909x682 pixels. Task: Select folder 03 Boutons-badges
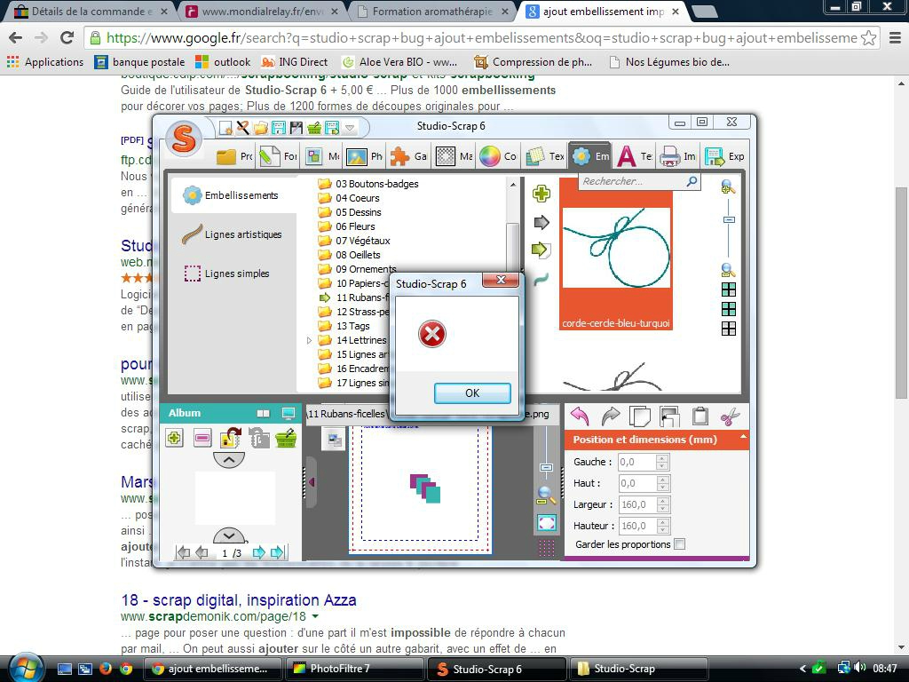(x=368, y=184)
